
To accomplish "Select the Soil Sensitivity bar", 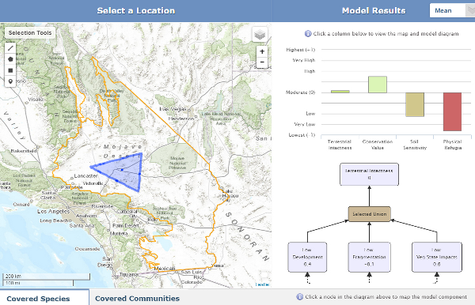I will [415, 104].
